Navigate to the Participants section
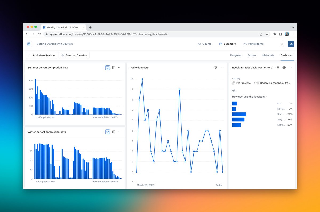 (x=254, y=44)
